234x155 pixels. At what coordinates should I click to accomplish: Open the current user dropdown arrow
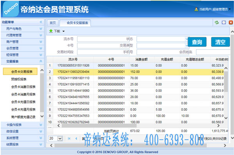click(x=230, y=9)
